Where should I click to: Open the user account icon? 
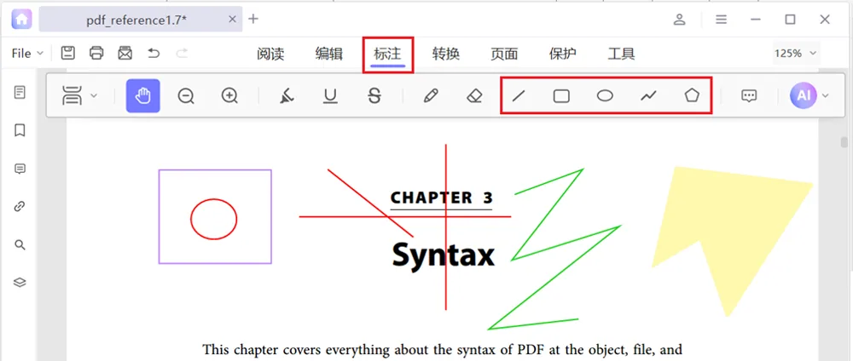680,20
